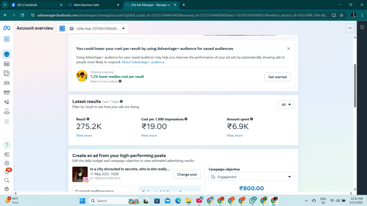Open a new browser tab
This screenshot has width=367, height=206.
coord(184,5)
